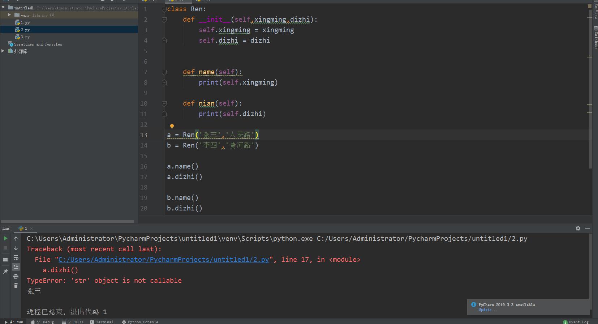The image size is (598, 324).
Task: Open Run panel settings gear
Action: pos(578,228)
